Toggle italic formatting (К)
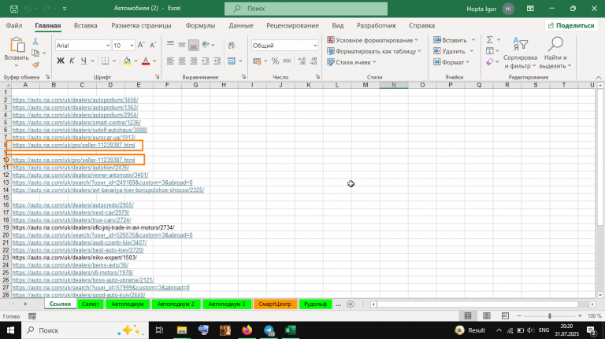 [72, 61]
